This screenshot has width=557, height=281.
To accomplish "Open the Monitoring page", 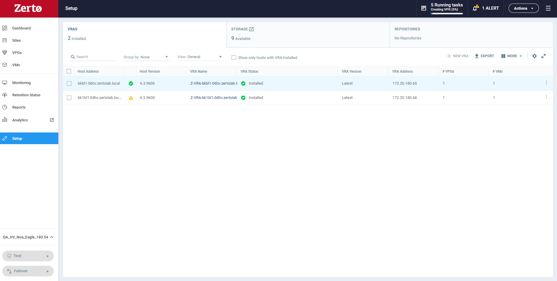I will pyautogui.click(x=21, y=83).
